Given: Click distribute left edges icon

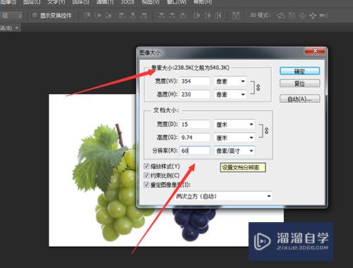Looking at the screenshot, I should coord(197,16).
